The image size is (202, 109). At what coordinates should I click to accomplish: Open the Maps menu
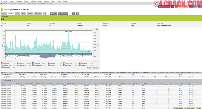pyautogui.click(x=40, y=1)
